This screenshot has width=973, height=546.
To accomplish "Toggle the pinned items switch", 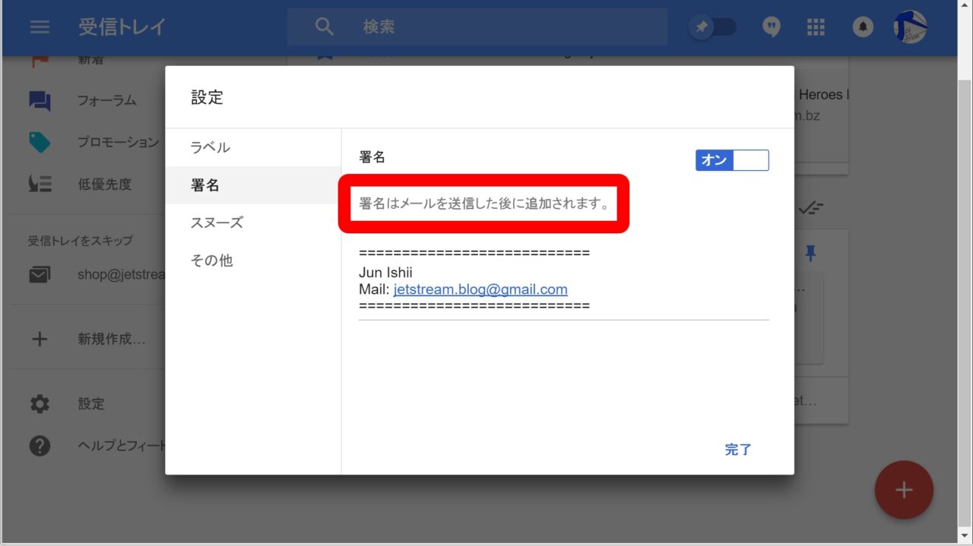I will pos(712,27).
